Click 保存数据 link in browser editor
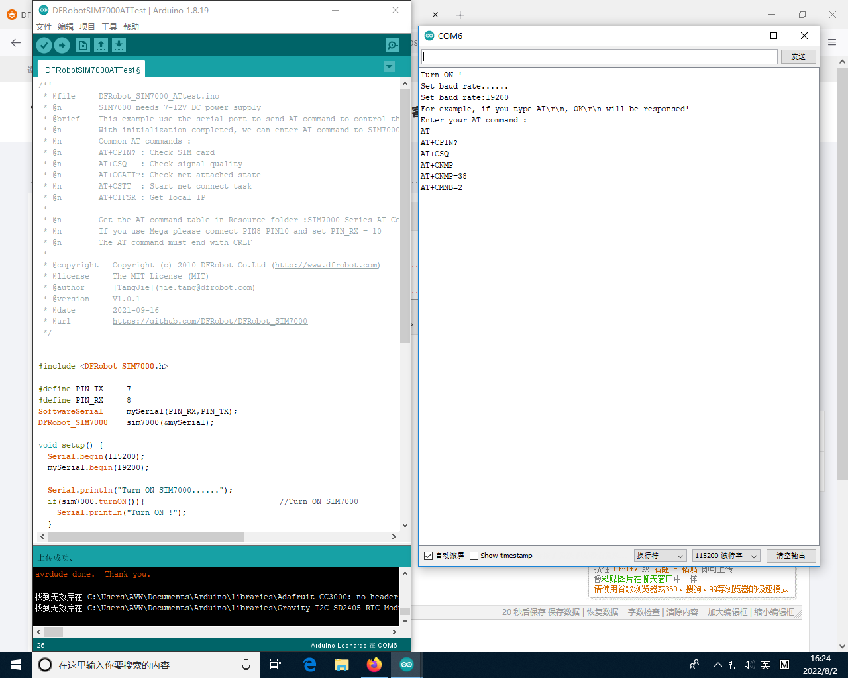 coord(563,612)
